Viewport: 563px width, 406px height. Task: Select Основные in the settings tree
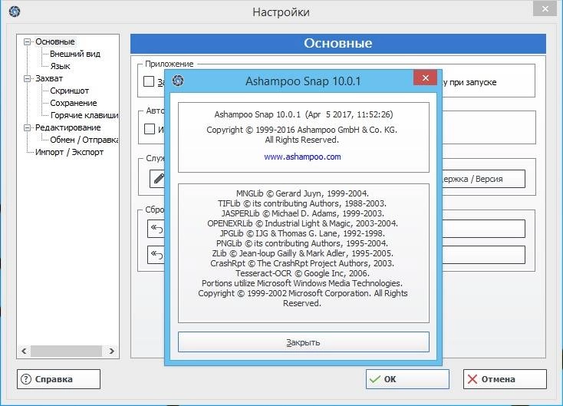pos(55,41)
